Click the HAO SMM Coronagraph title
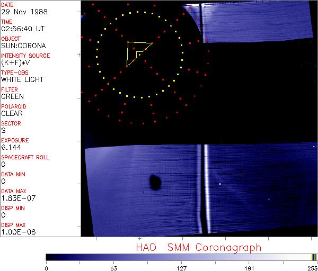The height and width of the screenshot is (271, 318). (x=198, y=247)
